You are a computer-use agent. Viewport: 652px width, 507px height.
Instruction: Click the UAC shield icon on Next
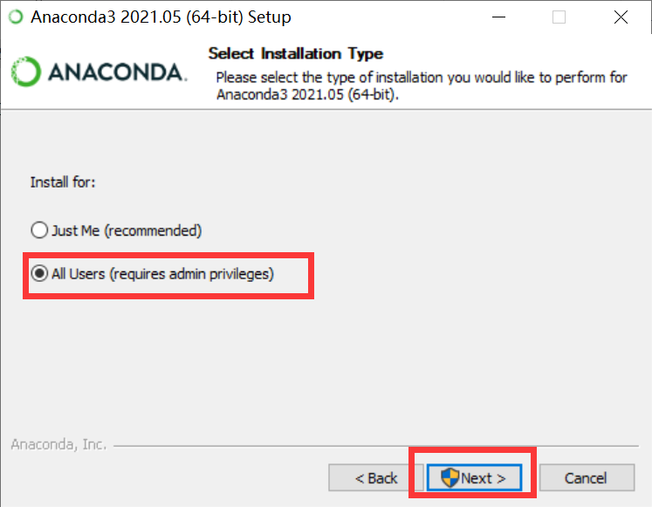450,477
